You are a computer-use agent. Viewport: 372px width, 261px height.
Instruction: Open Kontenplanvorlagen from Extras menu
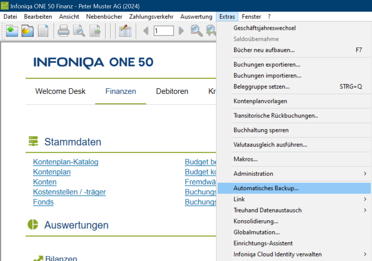pyautogui.click(x=294, y=101)
